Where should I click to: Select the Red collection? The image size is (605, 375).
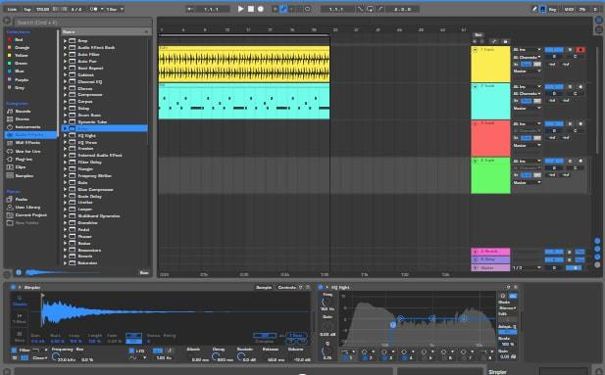click(19, 40)
